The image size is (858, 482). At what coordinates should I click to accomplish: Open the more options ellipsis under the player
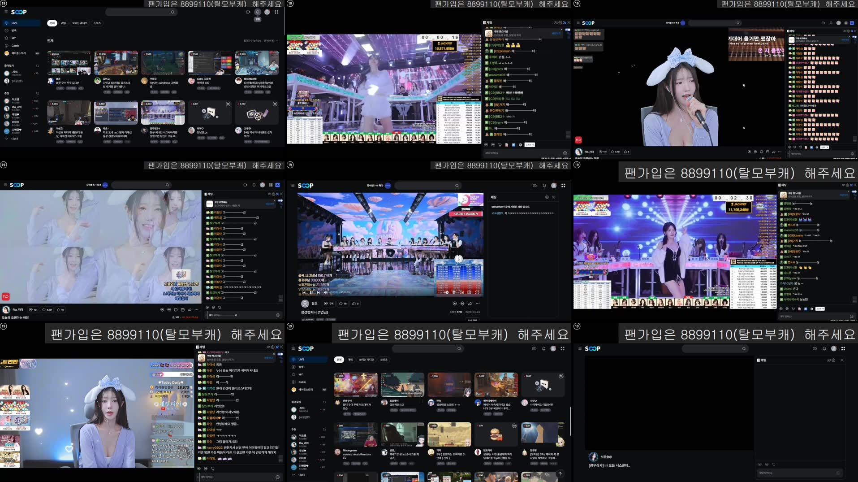pos(196,310)
